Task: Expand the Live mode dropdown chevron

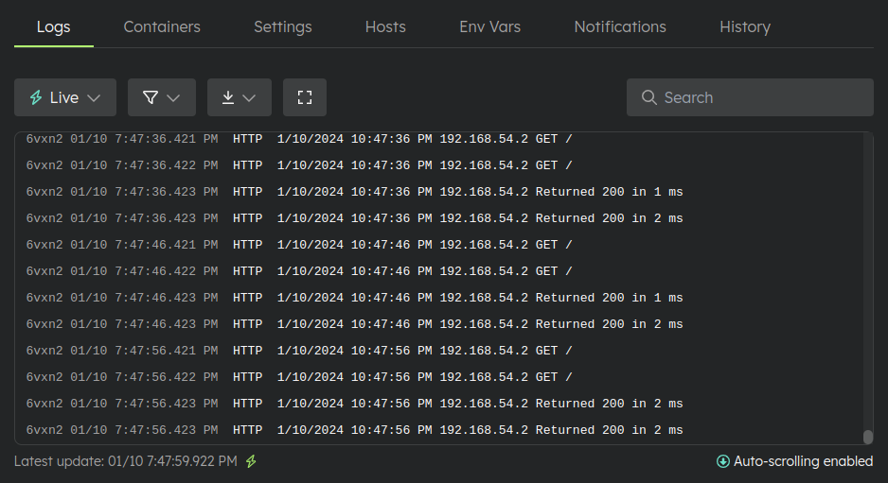Action: point(94,97)
